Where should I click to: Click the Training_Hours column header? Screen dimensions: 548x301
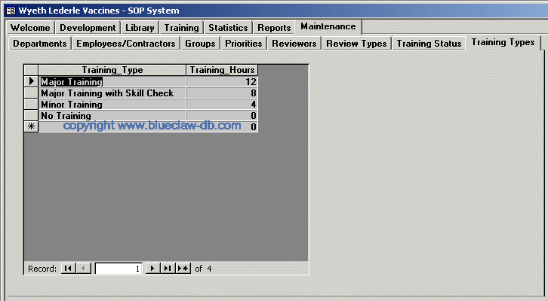tap(222, 70)
